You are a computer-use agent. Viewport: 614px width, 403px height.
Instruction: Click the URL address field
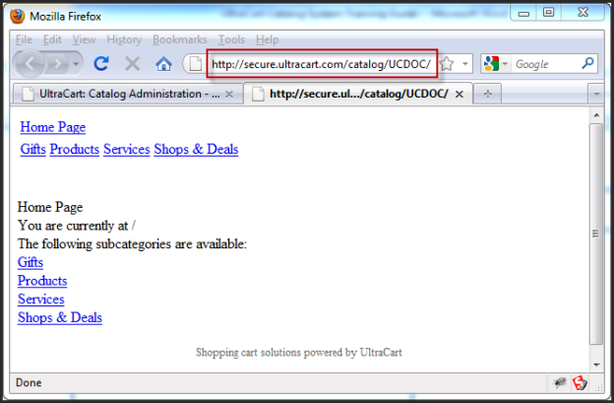(322, 64)
